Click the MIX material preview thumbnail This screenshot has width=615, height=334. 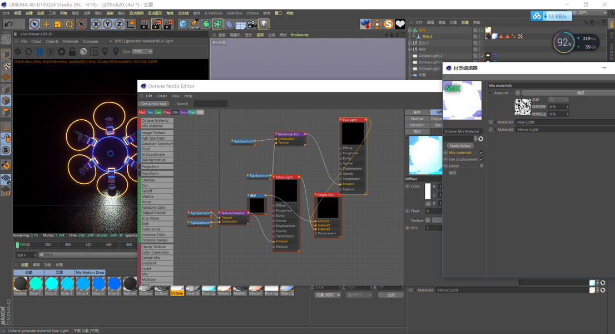click(462, 100)
